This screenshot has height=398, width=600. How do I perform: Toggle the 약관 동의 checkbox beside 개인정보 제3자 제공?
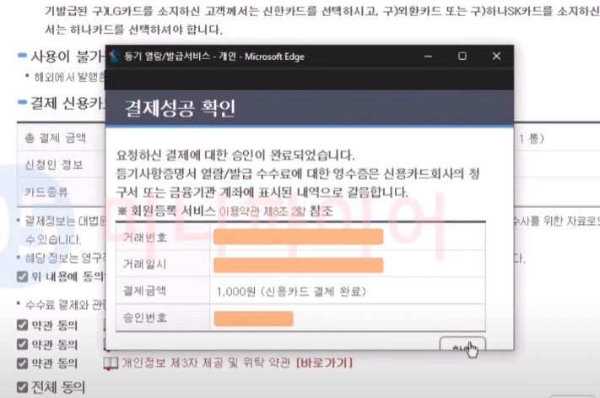[x=22, y=363]
